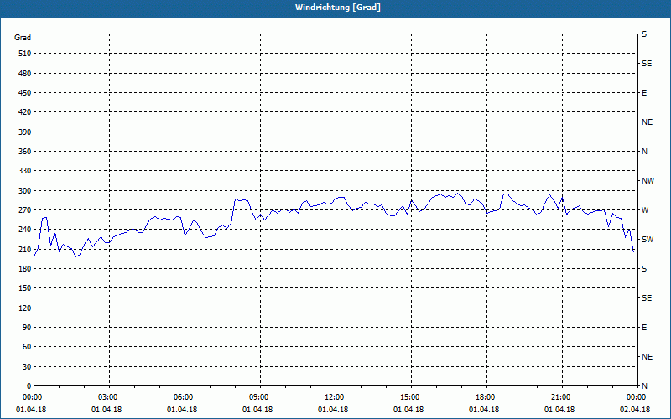This screenshot has width=671, height=419.
Task: Click the 15:00 time axis label
Action: point(409,397)
